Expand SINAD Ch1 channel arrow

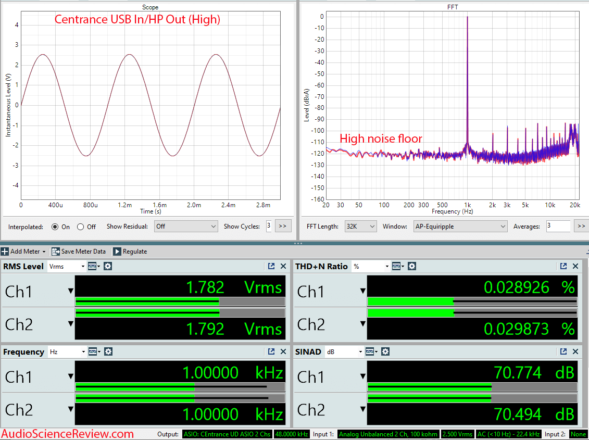tap(362, 376)
